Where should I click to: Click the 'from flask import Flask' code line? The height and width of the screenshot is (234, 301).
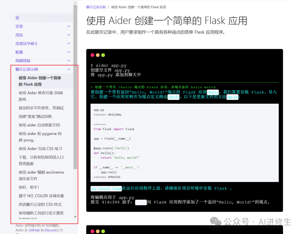click(114, 129)
